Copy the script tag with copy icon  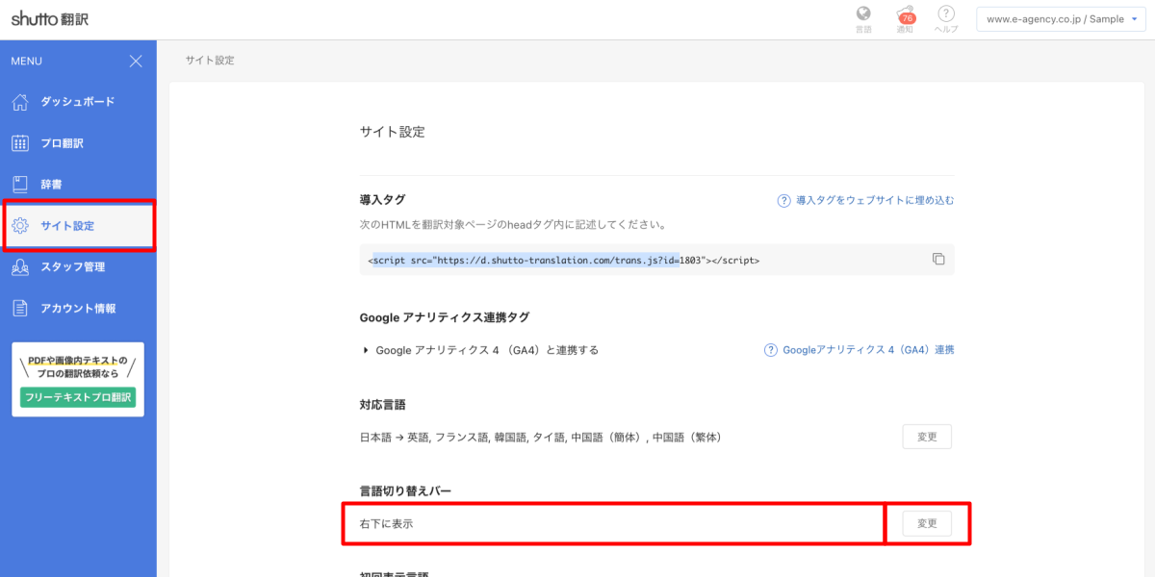coord(938,260)
